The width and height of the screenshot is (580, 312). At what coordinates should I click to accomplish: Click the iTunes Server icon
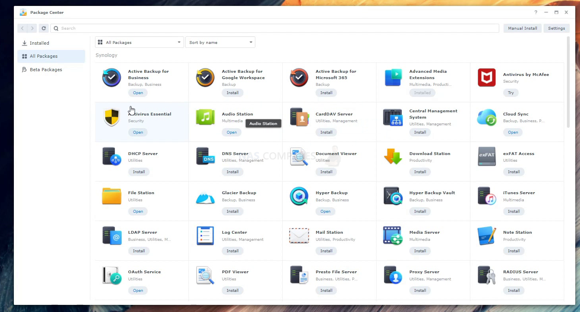click(x=487, y=196)
